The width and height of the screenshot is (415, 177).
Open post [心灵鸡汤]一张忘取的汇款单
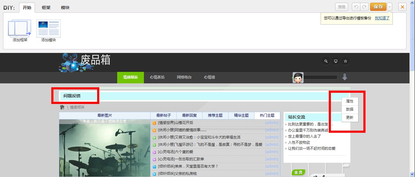tap(181, 159)
